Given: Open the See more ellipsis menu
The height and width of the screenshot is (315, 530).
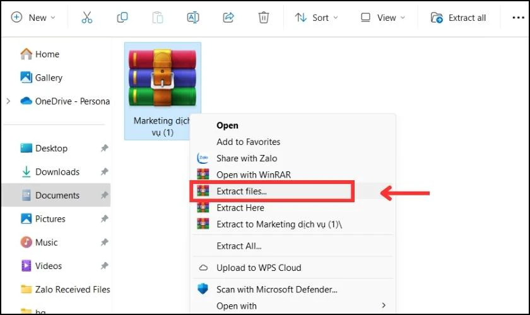Looking at the screenshot, I should (518, 18).
